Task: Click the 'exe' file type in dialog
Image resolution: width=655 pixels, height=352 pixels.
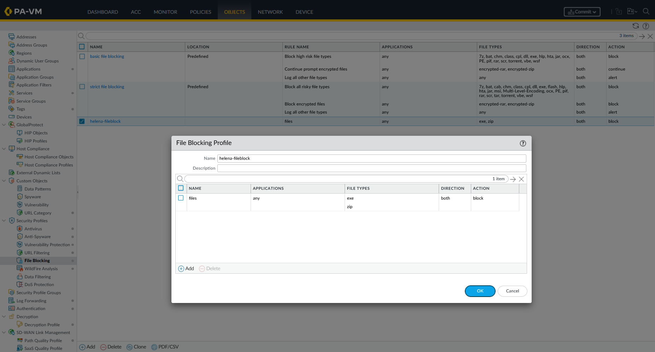Action: (x=350, y=198)
